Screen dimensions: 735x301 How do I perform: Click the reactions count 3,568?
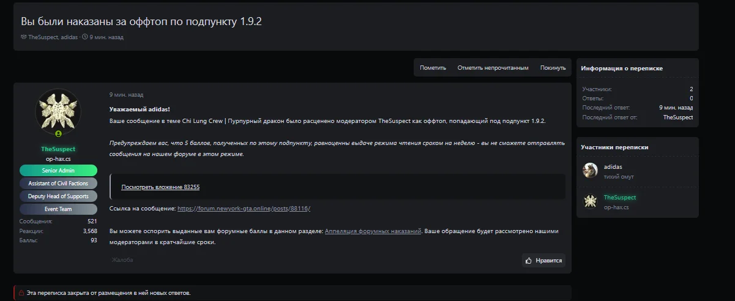coord(90,231)
